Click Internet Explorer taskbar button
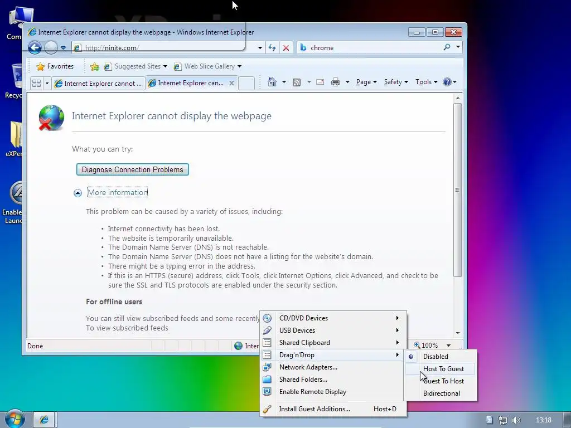 [43, 420]
